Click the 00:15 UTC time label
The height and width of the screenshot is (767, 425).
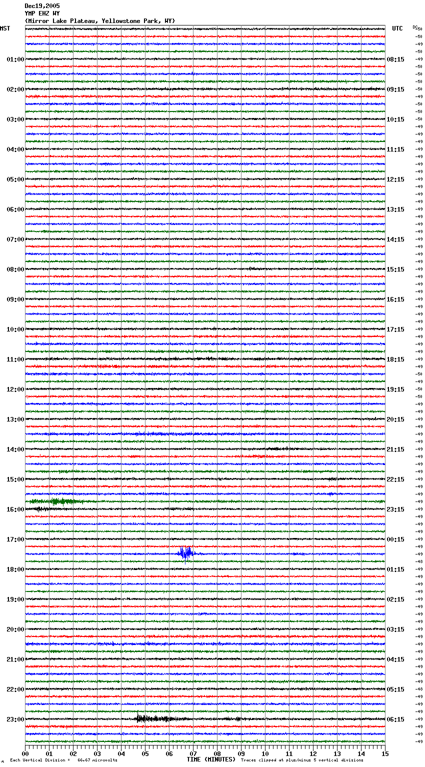(395, 539)
